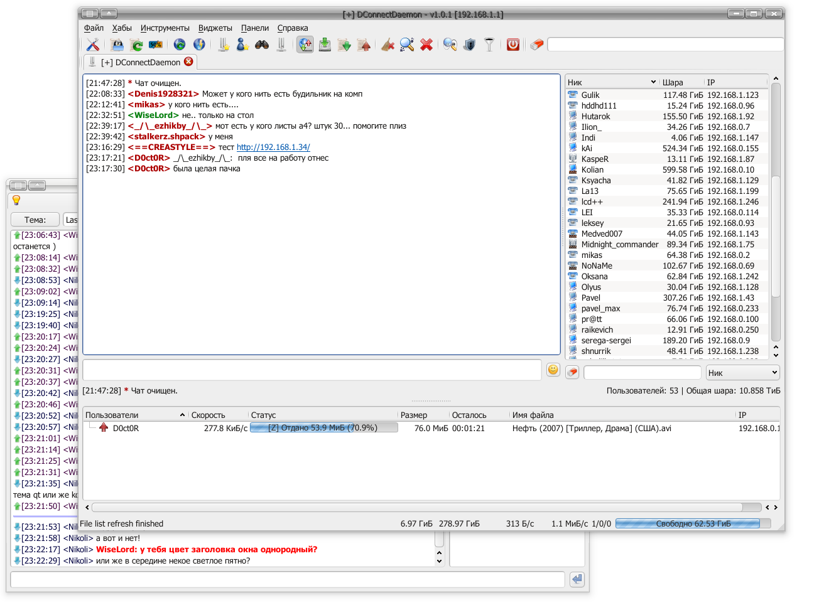Open settings via the crossed tools icon
This screenshot has height=610, width=819.
93,45
